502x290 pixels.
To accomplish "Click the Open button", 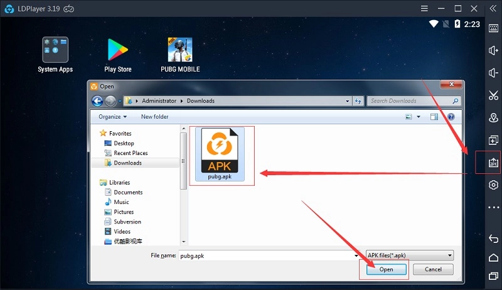I will click(x=386, y=269).
